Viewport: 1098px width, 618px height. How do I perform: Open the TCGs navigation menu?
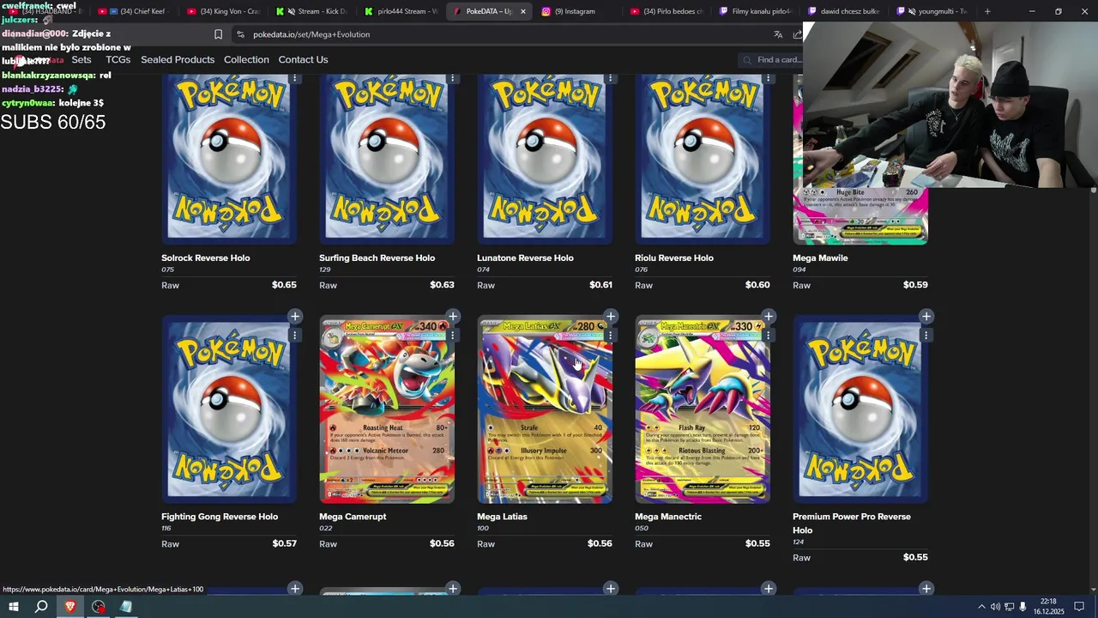tap(118, 59)
